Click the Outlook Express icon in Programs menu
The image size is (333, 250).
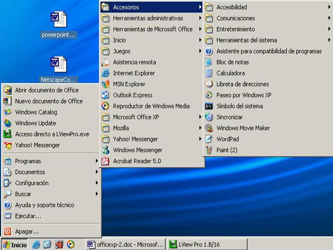tap(105, 95)
